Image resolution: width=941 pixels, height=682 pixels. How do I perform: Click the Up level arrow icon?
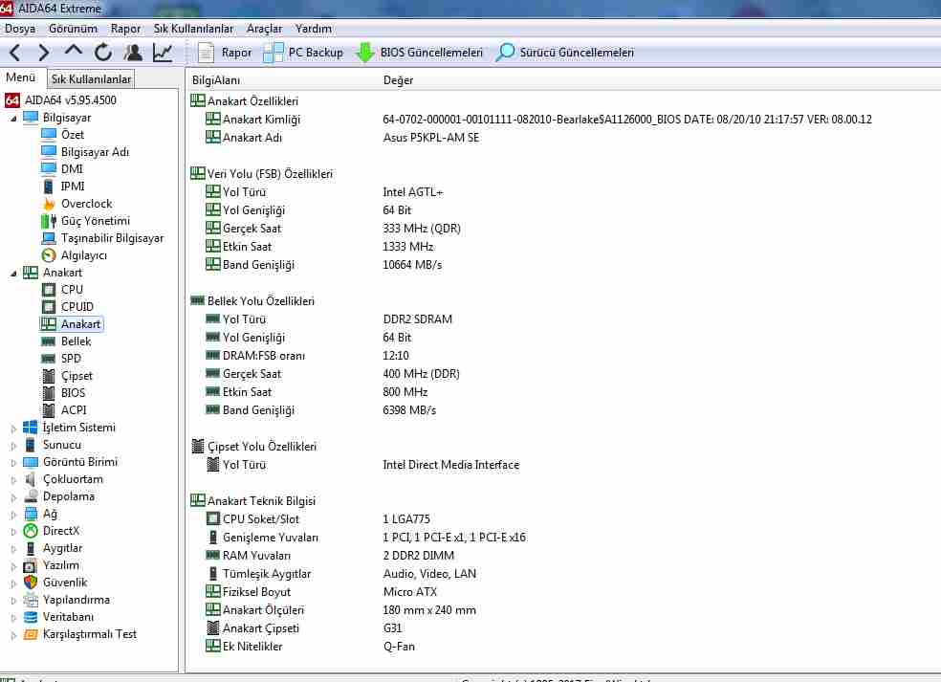(x=74, y=52)
